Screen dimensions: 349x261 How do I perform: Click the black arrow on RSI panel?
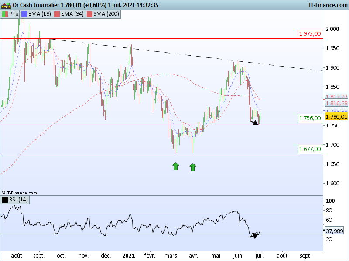255,235
